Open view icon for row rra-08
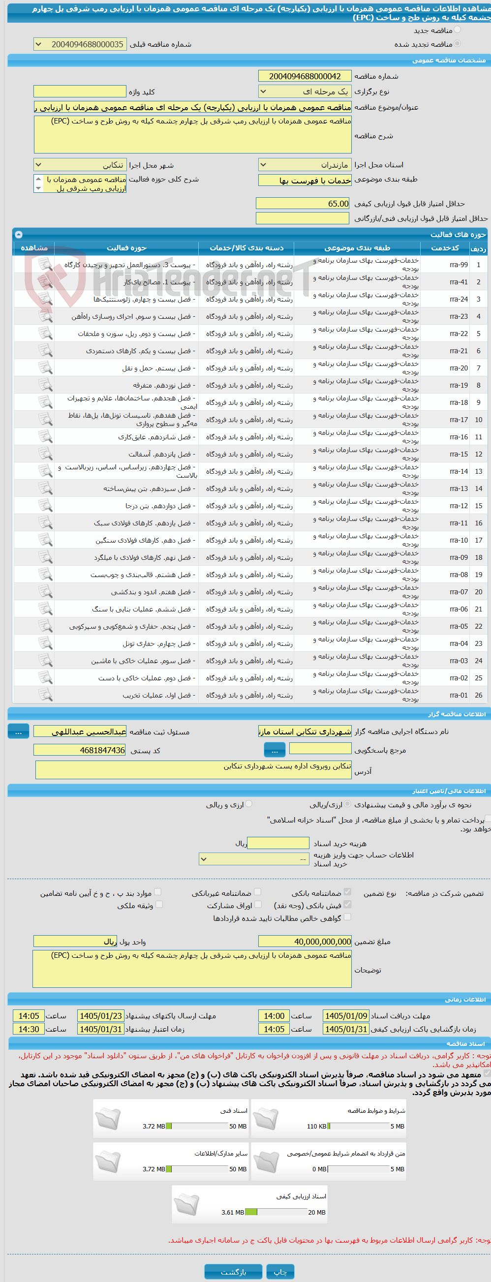This screenshot has width=491, height=1282. point(45,574)
